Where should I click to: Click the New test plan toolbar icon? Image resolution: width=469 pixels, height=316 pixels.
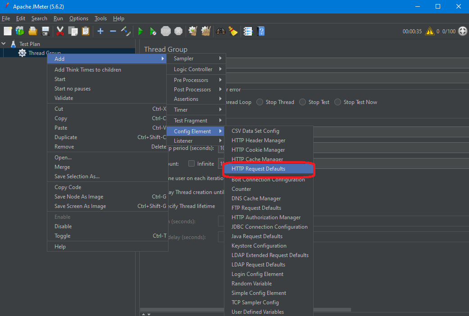(8, 31)
